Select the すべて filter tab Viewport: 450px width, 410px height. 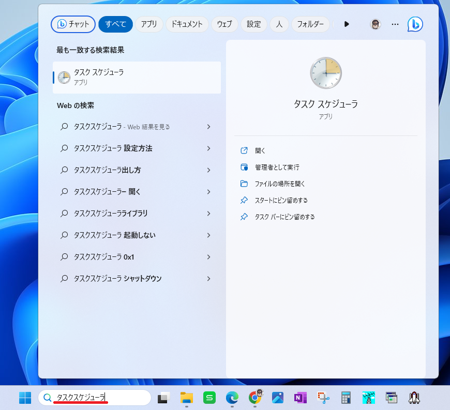click(x=116, y=24)
